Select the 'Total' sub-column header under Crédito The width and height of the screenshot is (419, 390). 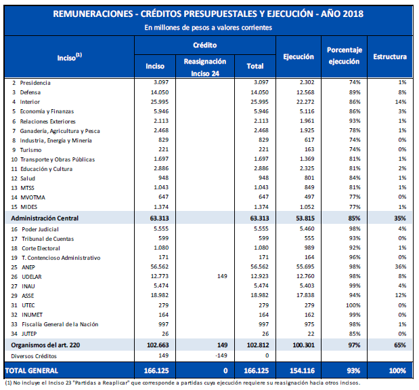pos(255,66)
